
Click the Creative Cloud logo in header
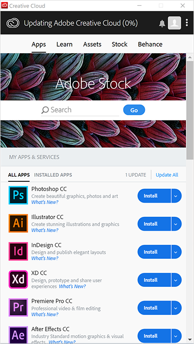13,23
